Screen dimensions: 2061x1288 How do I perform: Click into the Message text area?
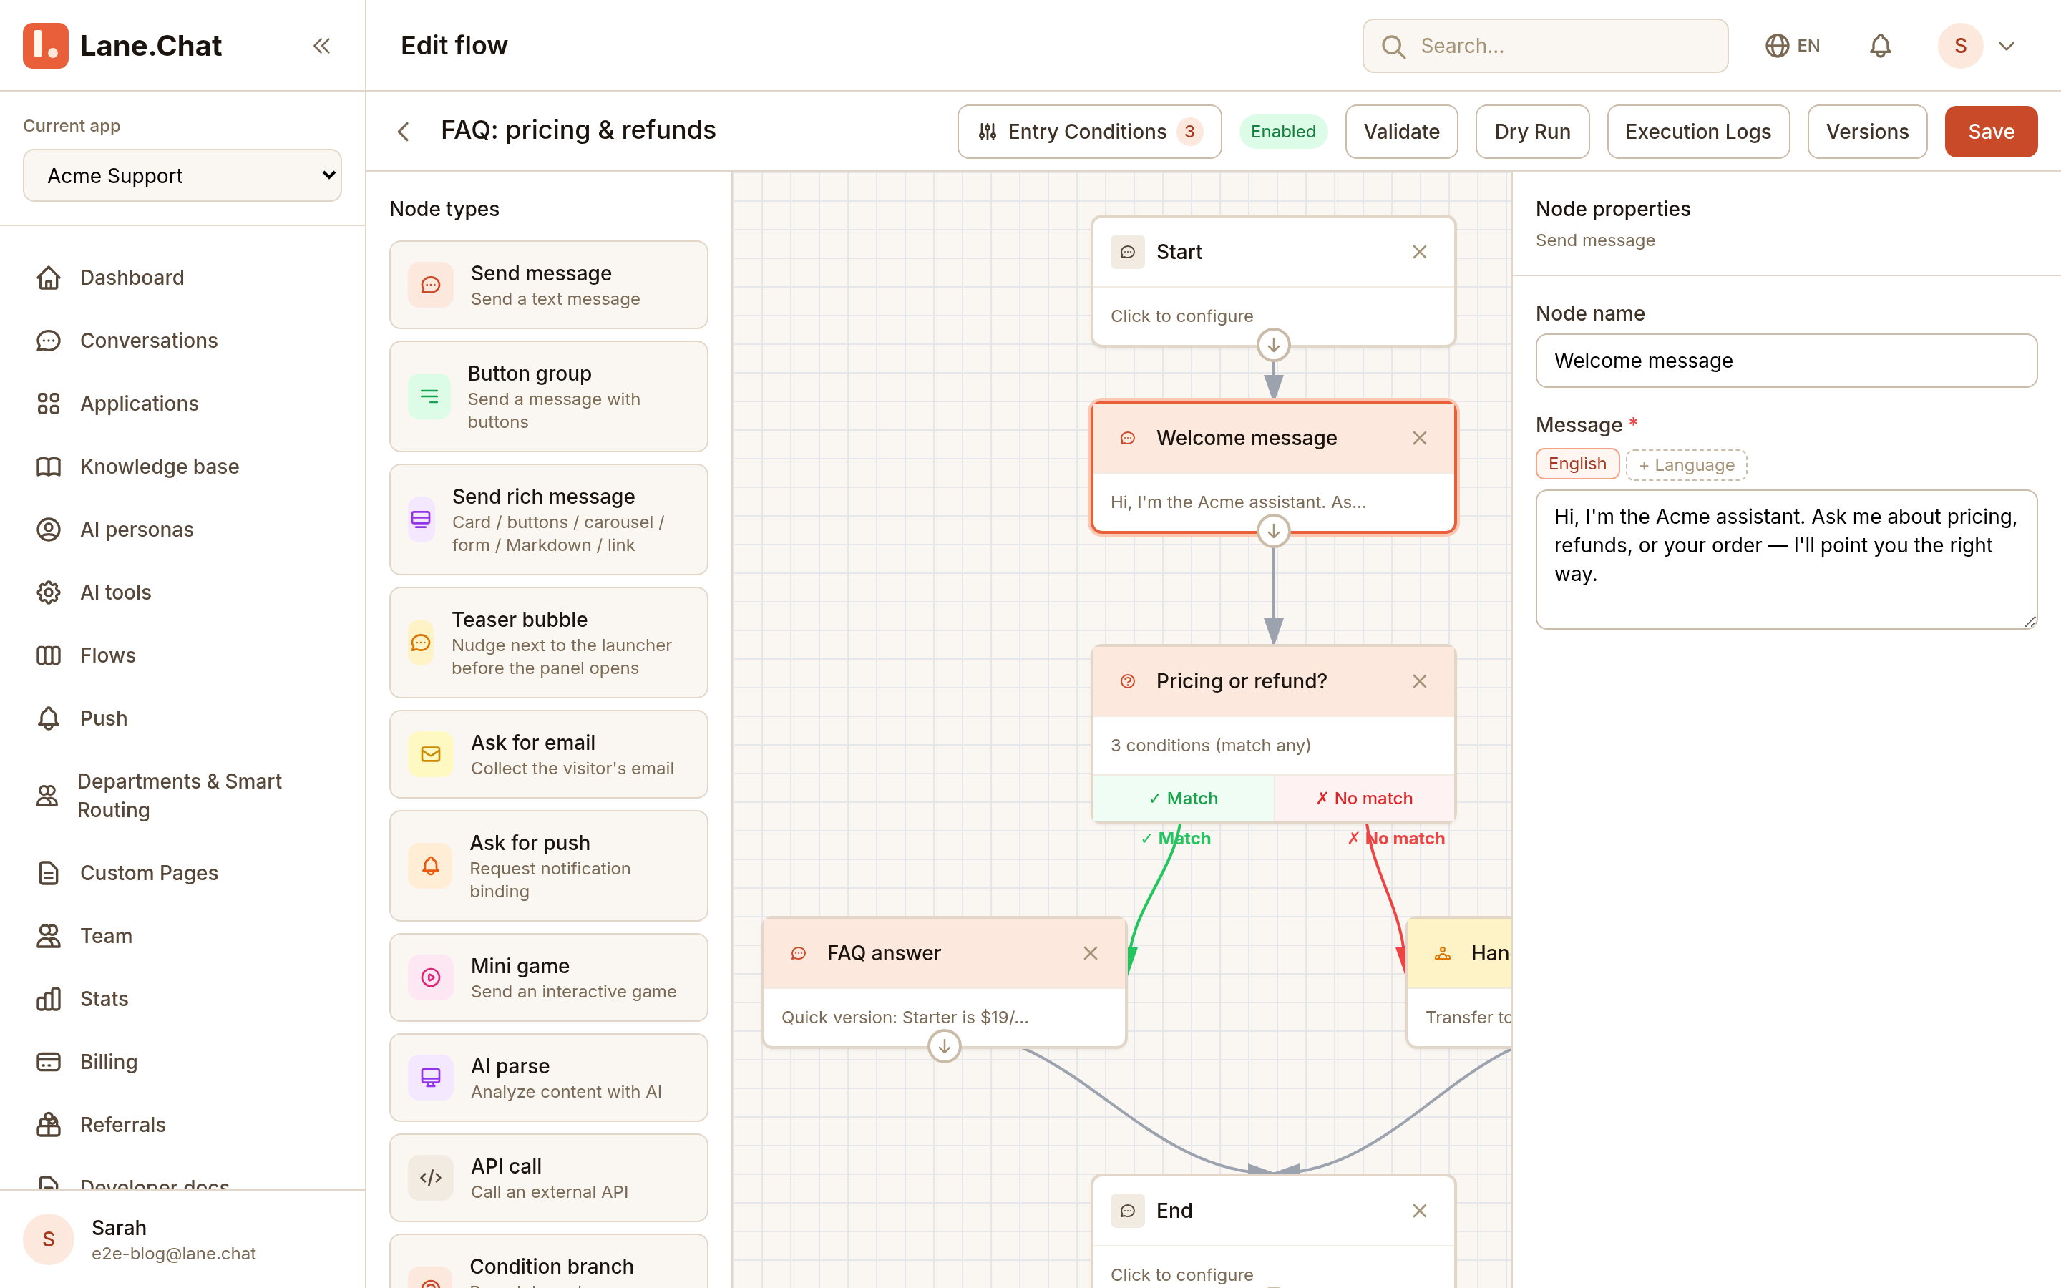1786,560
